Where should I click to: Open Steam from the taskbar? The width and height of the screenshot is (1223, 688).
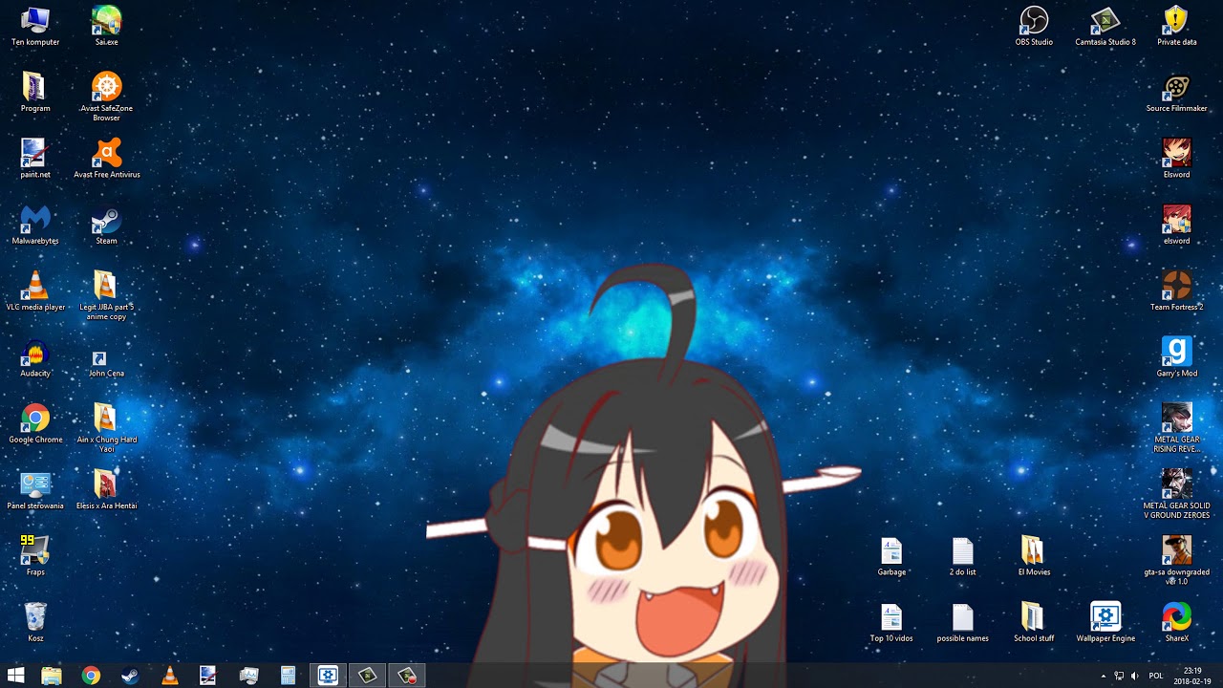(x=130, y=676)
